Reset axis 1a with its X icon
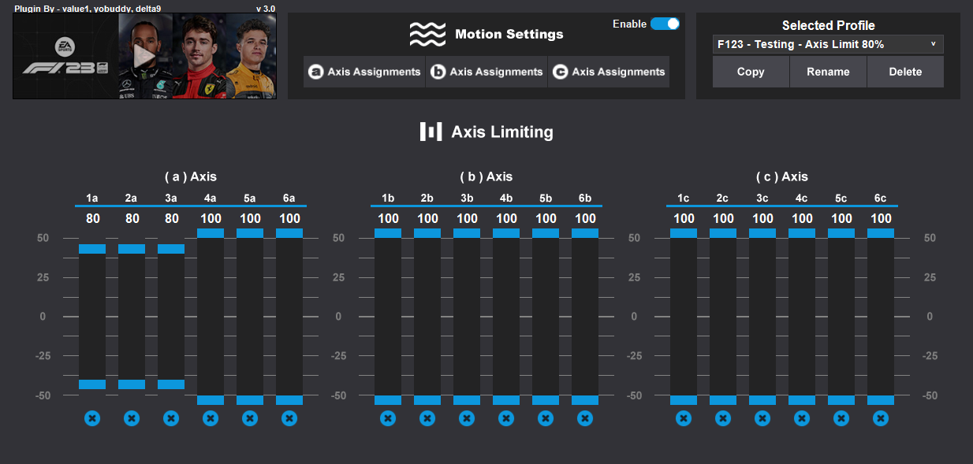 point(92,418)
